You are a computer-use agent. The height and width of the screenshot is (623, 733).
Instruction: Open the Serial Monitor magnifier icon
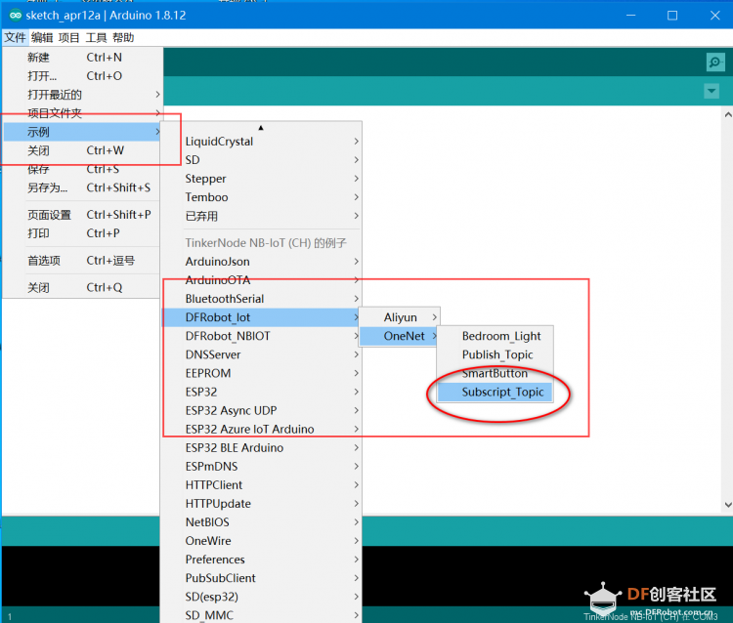coord(714,62)
